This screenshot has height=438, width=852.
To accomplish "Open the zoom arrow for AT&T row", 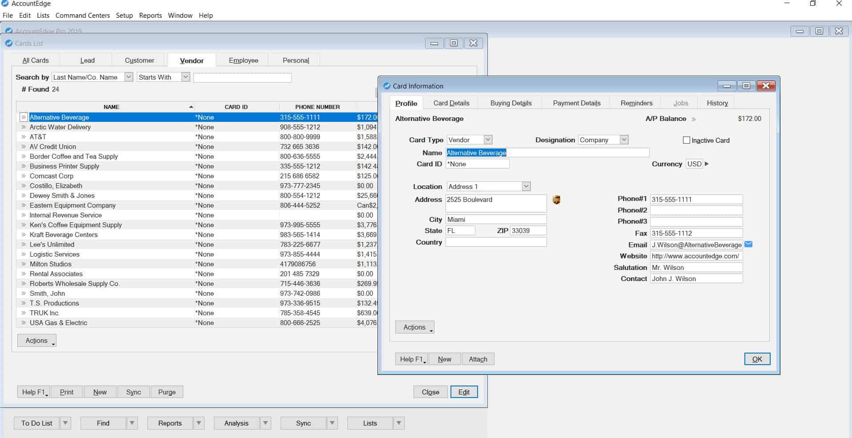I will tap(24, 137).
